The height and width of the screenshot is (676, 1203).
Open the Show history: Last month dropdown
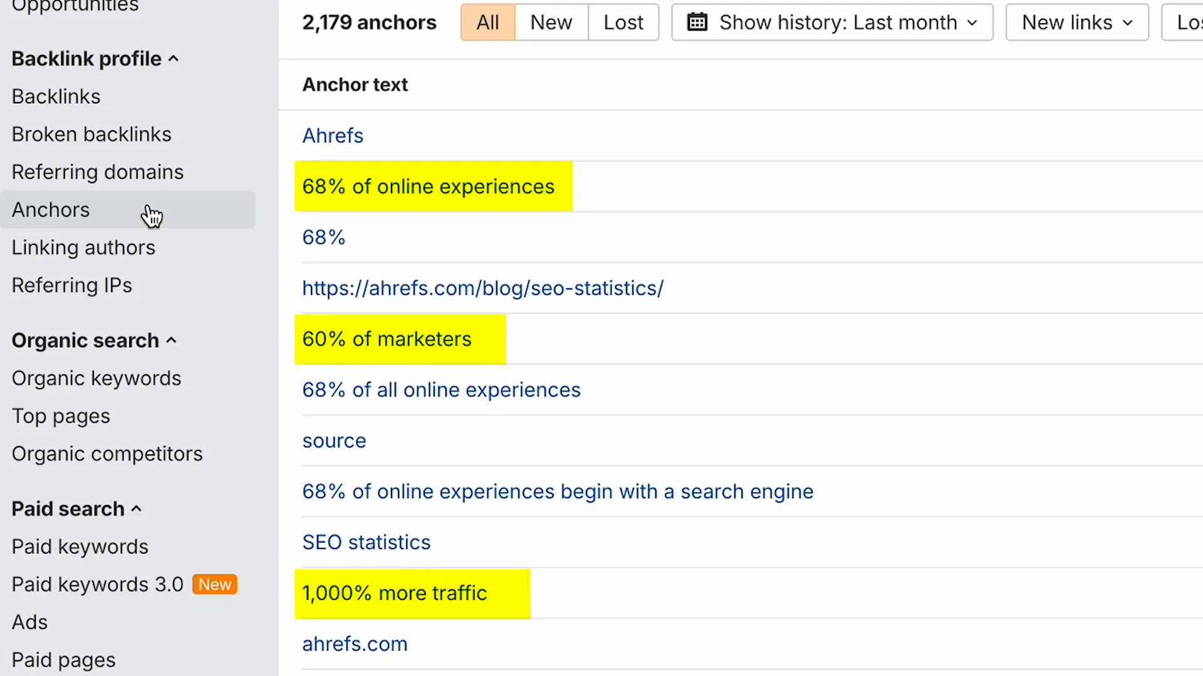pos(832,23)
